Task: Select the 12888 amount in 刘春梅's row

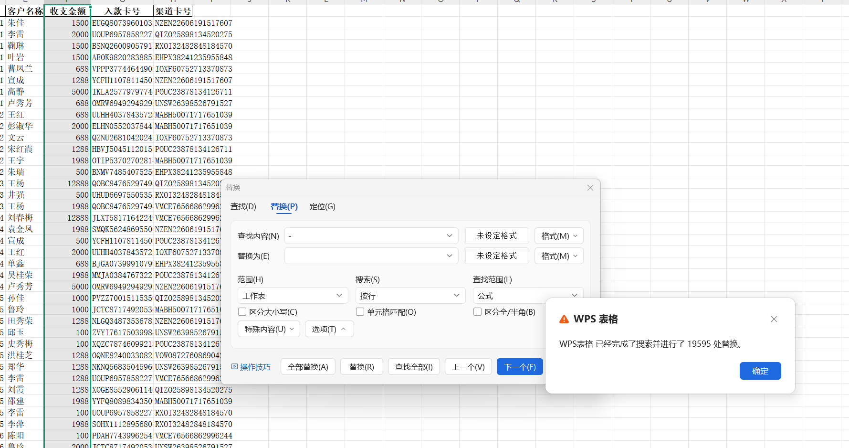Action: coord(67,218)
